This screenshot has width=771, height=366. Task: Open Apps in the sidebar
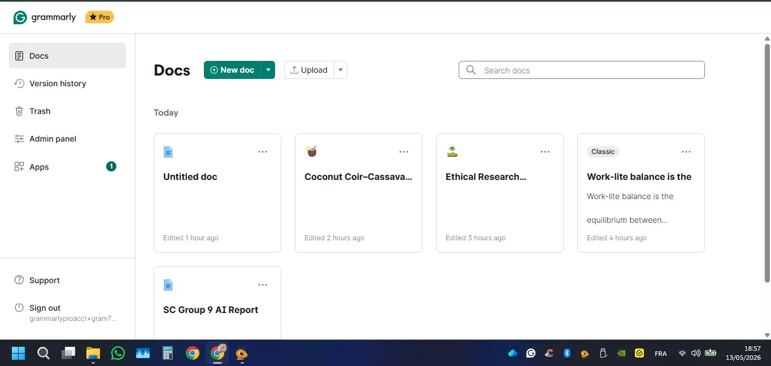[x=67, y=167]
